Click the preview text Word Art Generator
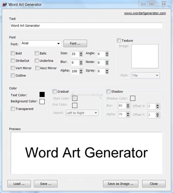The height and width of the screenshot is (193, 173). 86,153
